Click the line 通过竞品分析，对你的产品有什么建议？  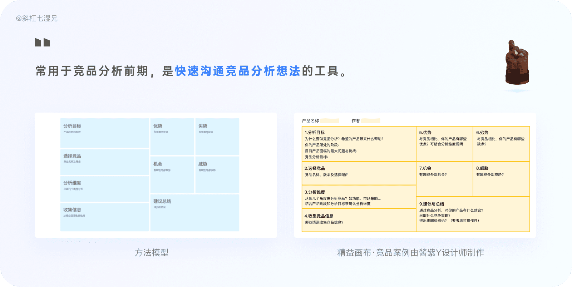(x=451, y=211)
